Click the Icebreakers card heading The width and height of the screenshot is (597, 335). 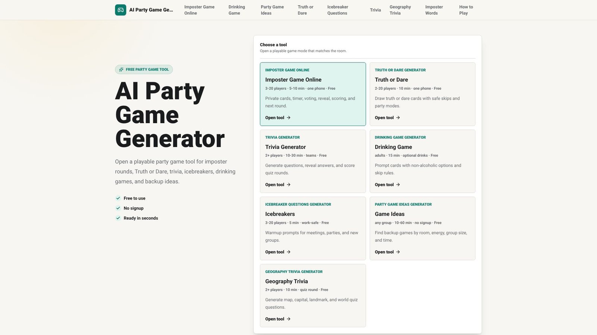[x=280, y=214]
